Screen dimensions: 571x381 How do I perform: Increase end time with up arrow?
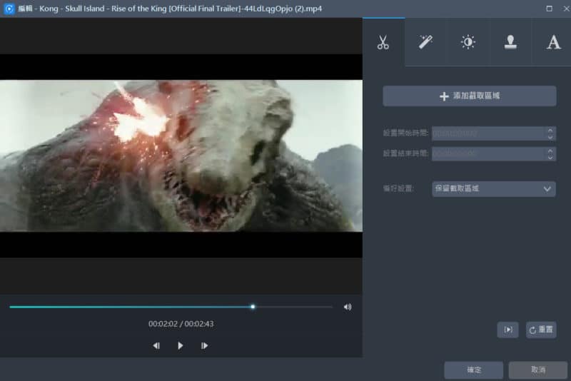point(550,151)
